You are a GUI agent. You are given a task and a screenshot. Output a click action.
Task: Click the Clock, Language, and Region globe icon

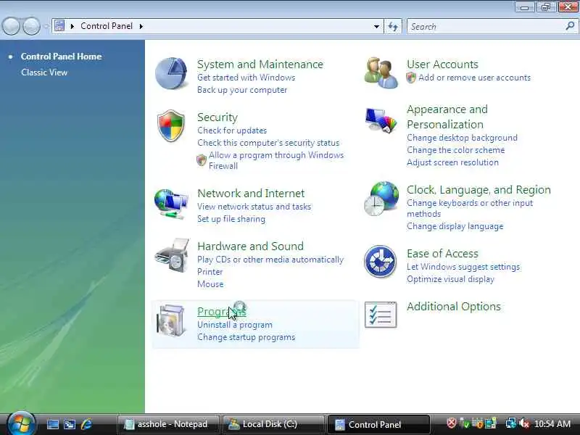point(381,199)
